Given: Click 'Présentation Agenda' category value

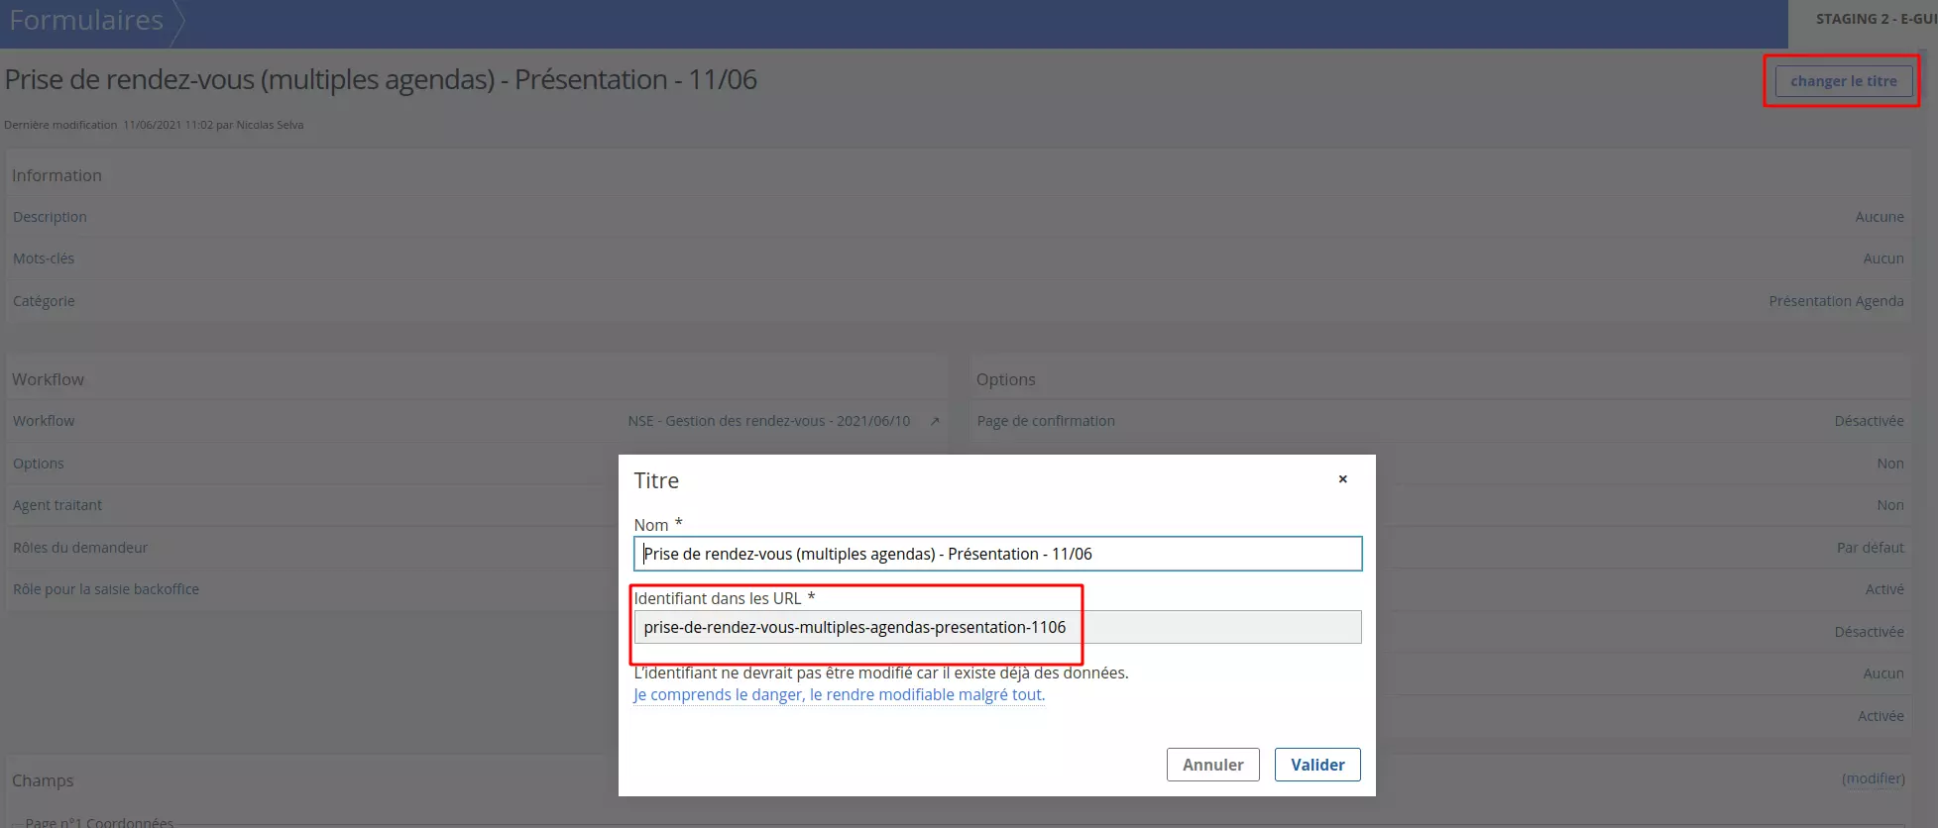Looking at the screenshot, I should point(1836,301).
